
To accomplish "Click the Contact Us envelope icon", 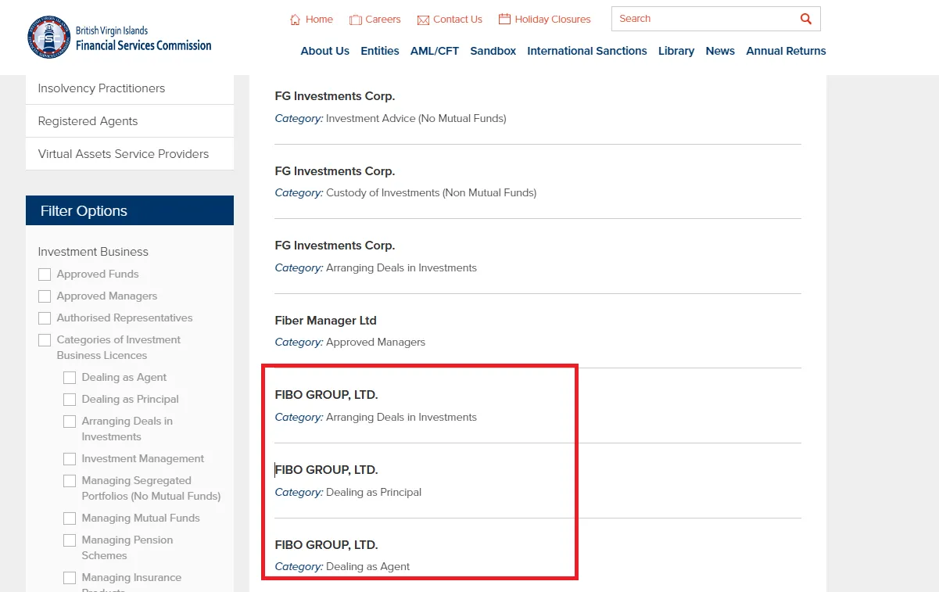I will click(423, 20).
